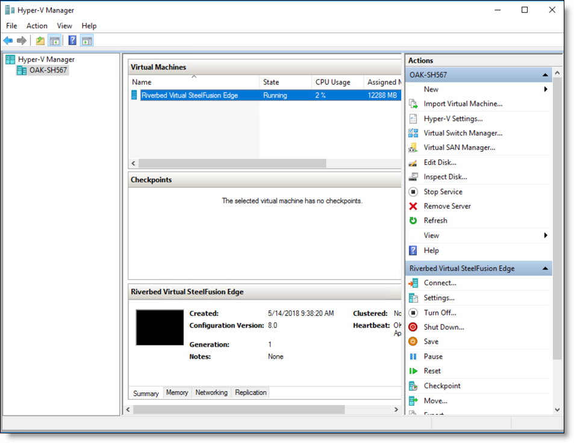
Task: Click the Actions pane vertical scrollbar
Action: click(x=557, y=218)
